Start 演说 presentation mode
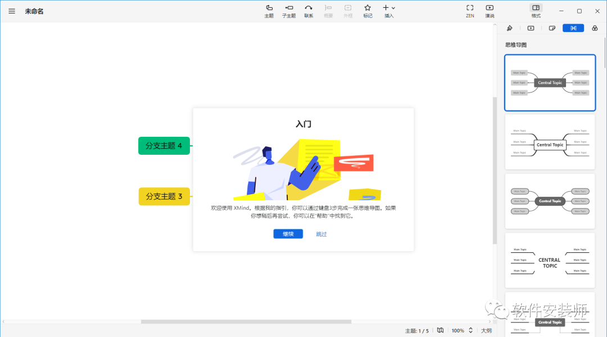This screenshot has height=337, width=607. pos(490,11)
